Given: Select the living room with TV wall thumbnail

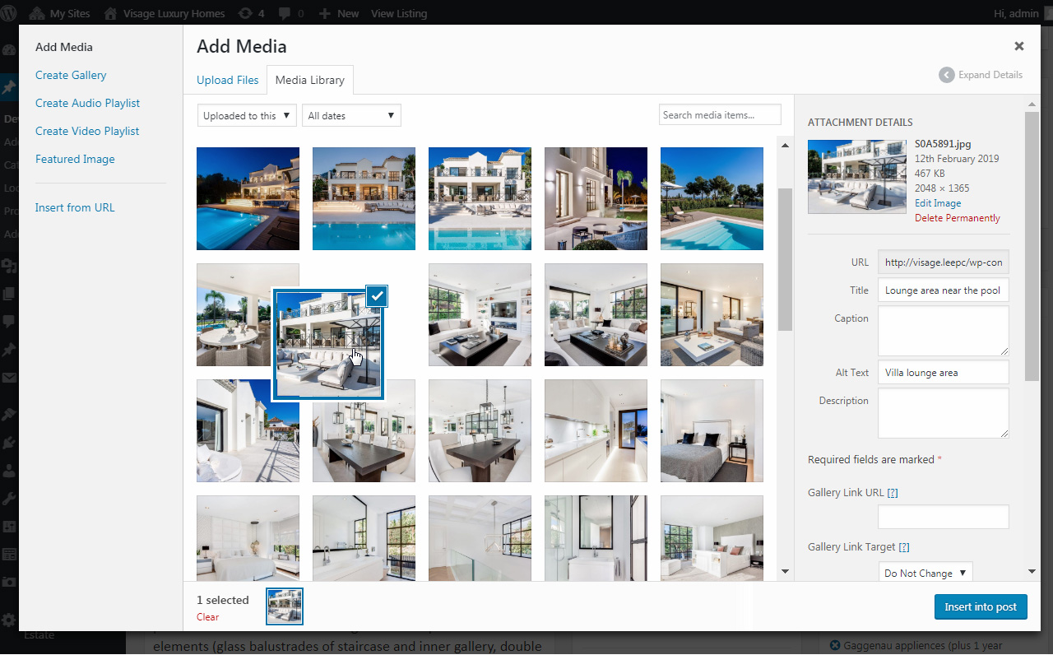Looking at the screenshot, I should click(x=480, y=314).
